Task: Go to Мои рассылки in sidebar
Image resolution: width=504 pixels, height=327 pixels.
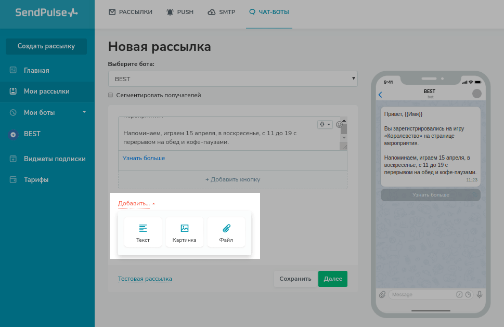Action: (x=47, y=91)
